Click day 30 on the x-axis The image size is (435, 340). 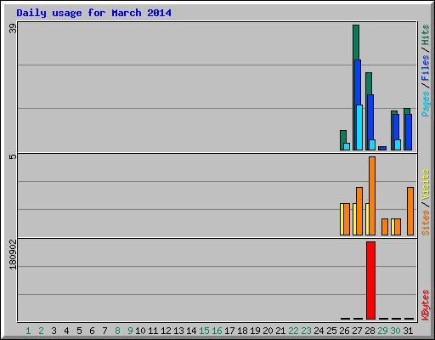click(395, 331)
